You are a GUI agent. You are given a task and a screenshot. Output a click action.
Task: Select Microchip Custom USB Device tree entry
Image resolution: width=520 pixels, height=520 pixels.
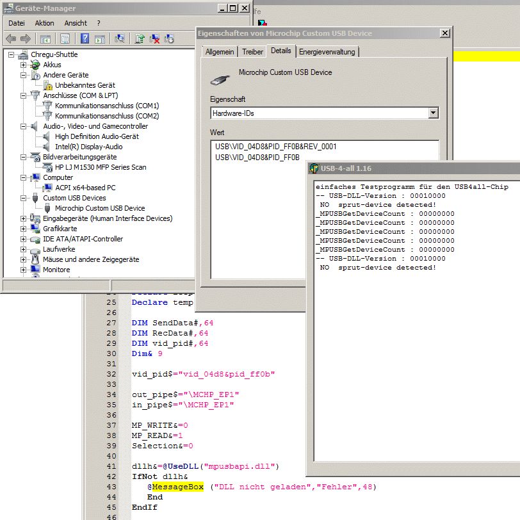pyautogui.click(x=100, y=208)
